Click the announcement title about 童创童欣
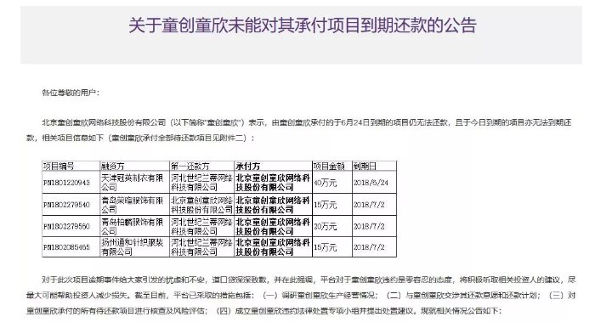The width and height of the screenshot is (595, 328). pyautogui.click(x=303, y=25)
